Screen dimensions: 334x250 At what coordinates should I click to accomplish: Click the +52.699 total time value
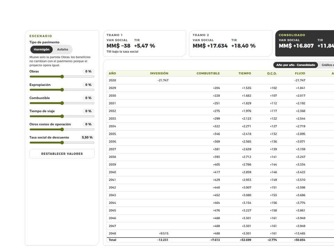point(246,240)
